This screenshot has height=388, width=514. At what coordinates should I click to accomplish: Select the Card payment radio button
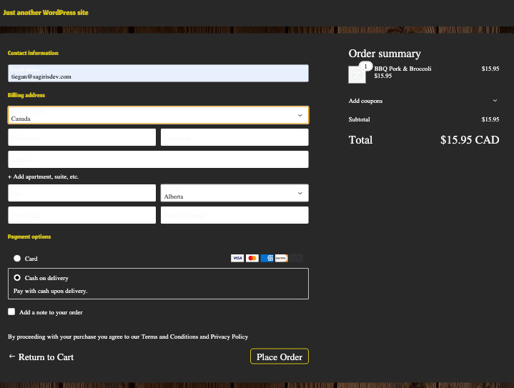tap(17, 259)
